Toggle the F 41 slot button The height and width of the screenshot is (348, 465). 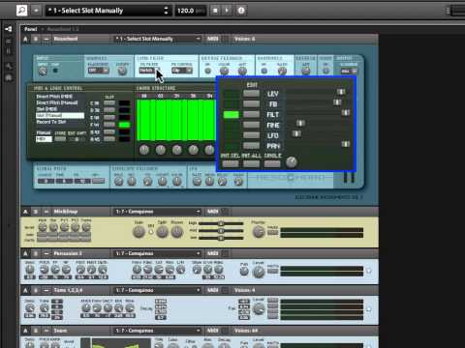[109, 125]
